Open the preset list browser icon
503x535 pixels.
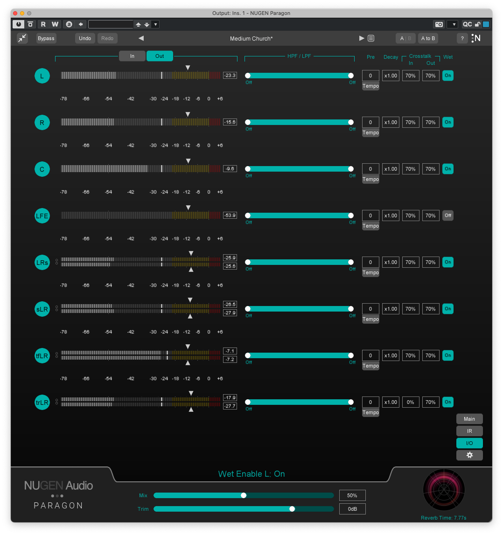point(371,38)
